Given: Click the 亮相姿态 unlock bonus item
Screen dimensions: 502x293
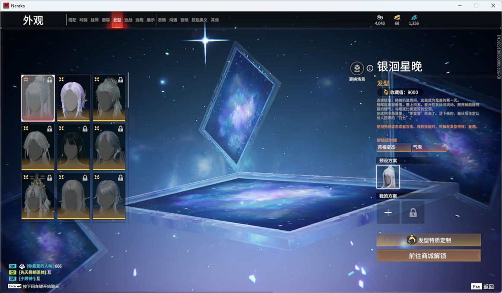Looking at the screenshot, I should (394, 147).
